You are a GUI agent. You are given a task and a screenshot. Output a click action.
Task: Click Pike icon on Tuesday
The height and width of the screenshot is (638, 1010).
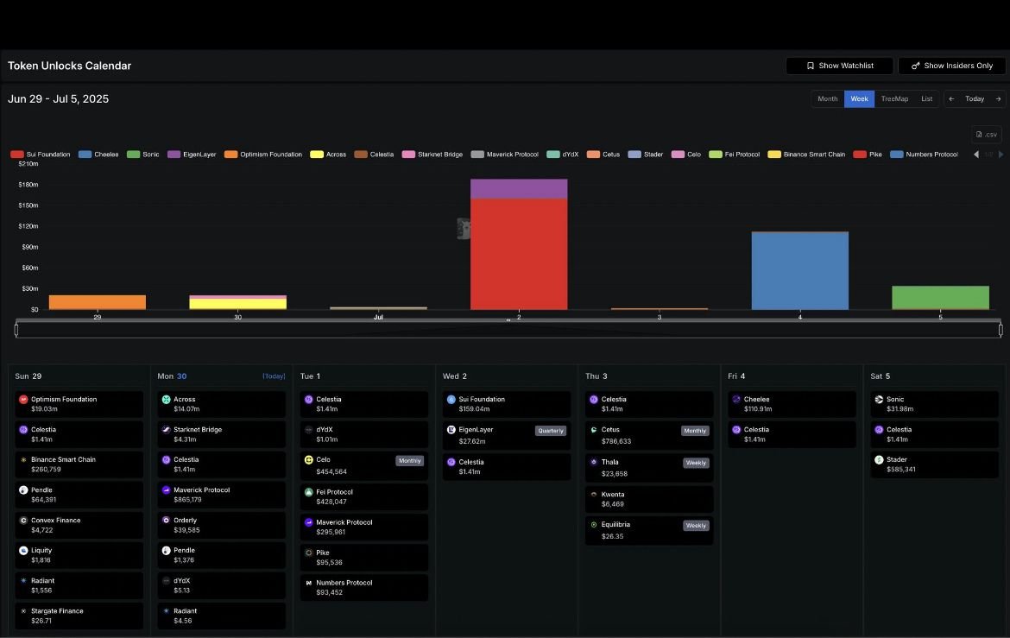click(x=308, y=553)
